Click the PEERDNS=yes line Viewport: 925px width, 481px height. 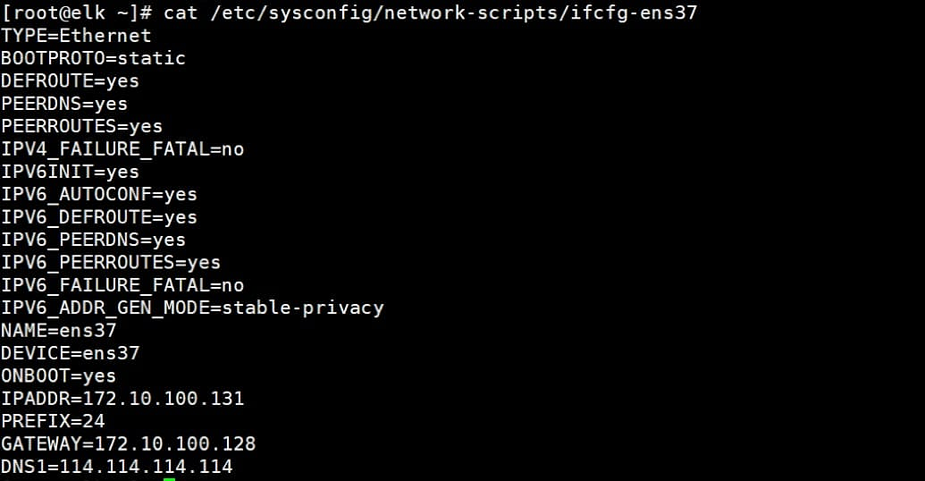pyautogui.click(x=64, y=104)
